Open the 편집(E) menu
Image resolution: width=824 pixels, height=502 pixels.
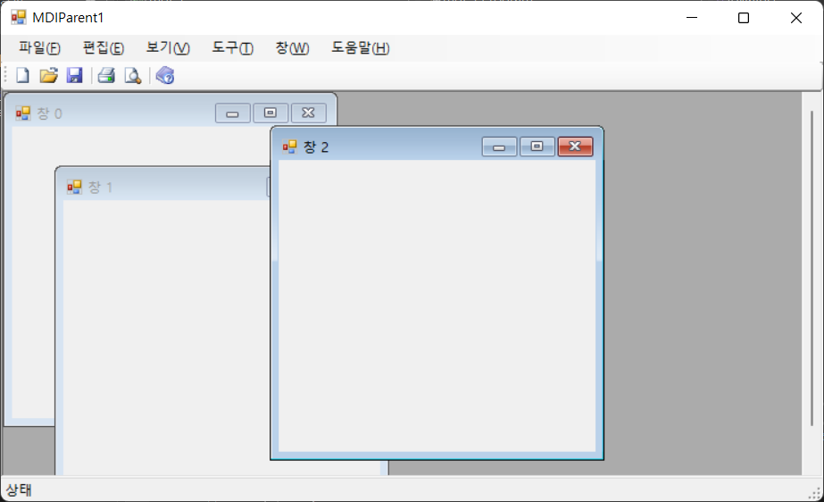tap(104, 48)
